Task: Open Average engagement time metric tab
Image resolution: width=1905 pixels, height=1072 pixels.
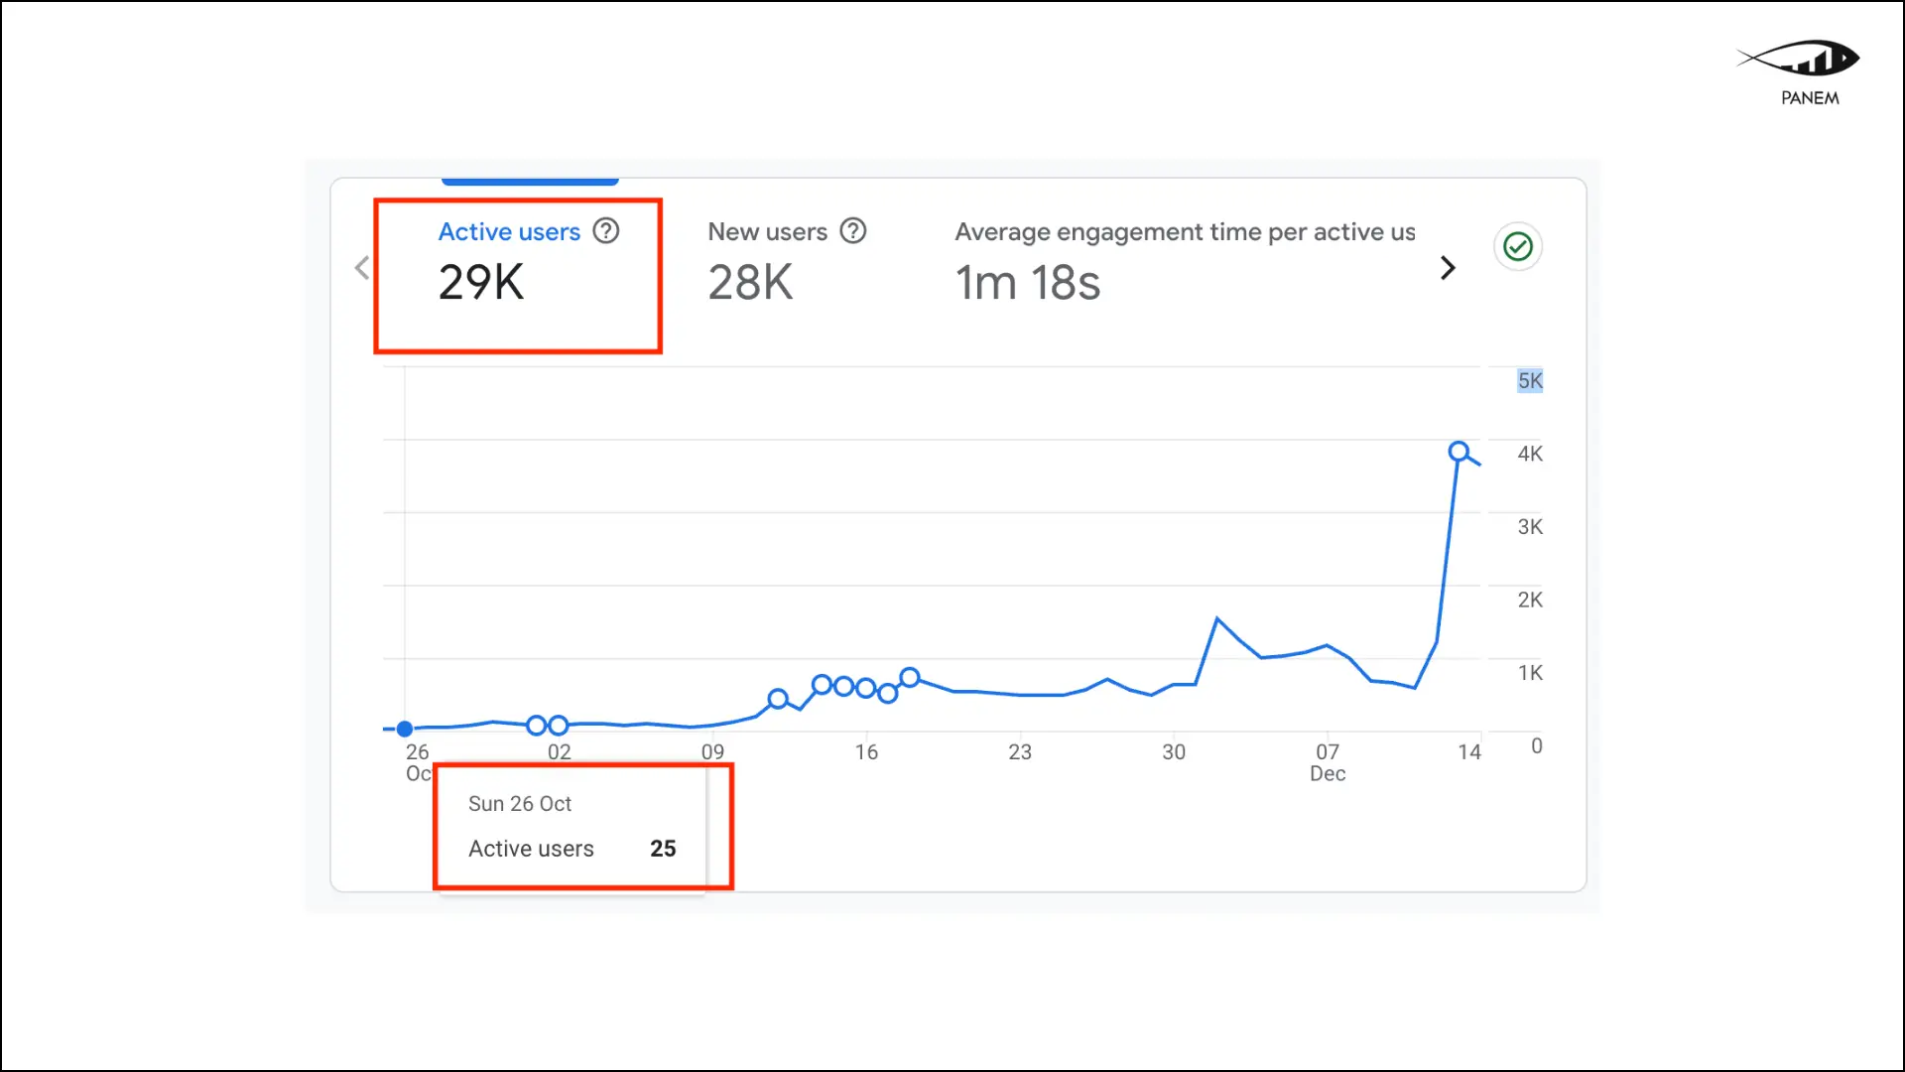Action: click(1185, 232)
